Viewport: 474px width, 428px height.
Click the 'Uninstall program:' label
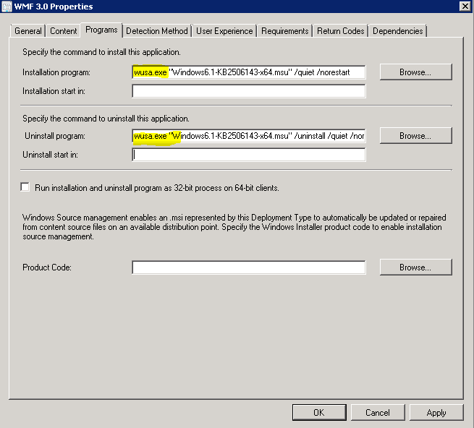tap(55, 136)
